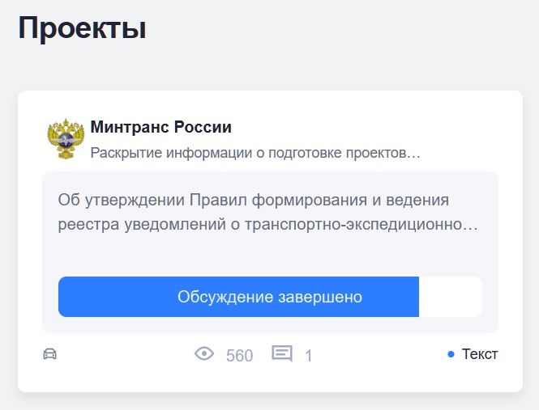Click the Проекты page heading
This screenshot has height=410, width=539.
click(82, 28)
